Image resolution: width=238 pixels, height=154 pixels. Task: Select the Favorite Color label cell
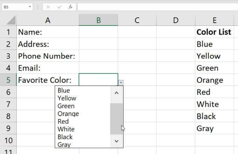pos(48,80)
